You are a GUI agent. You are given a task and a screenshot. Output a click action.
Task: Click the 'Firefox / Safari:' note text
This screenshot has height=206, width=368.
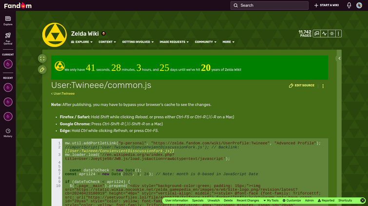(75, 117)
